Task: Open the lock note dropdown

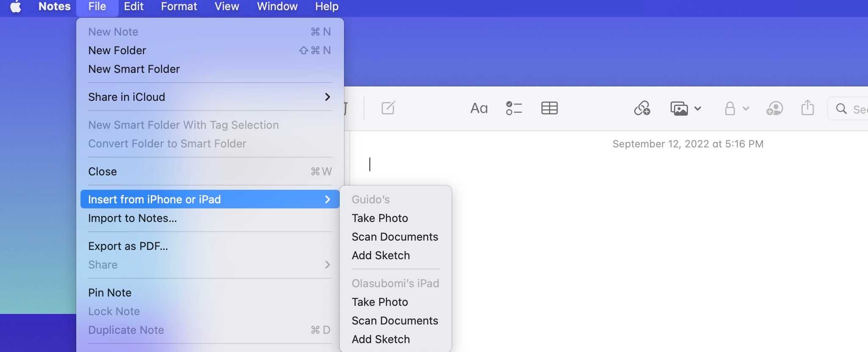Action: [x=736, y=108]
